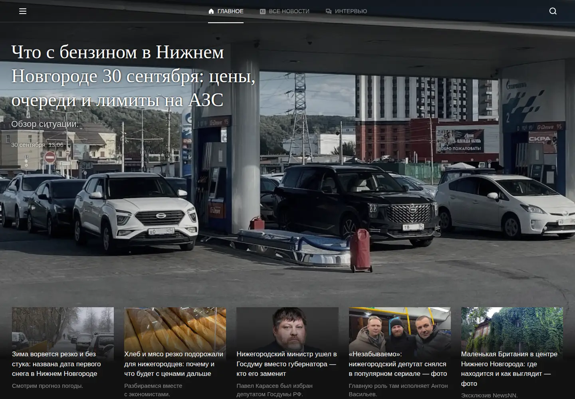The height and width of the screenshot is (399, 575).
Task: Open the gasoline headline about Нижний Новгород АЗС
Action: point(133,76)
